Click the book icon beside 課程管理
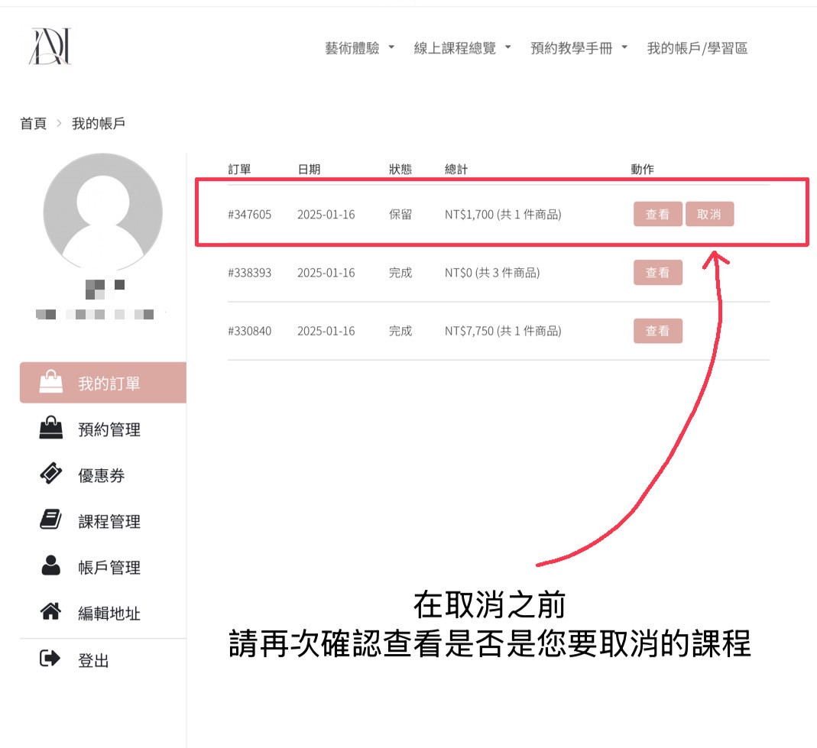 (x=50, y=521)
